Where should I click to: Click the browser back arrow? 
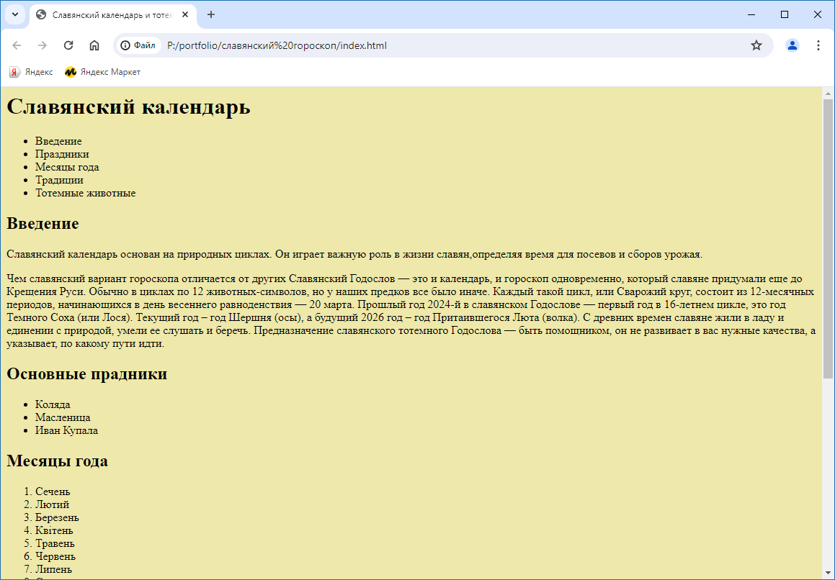[17, 45]
